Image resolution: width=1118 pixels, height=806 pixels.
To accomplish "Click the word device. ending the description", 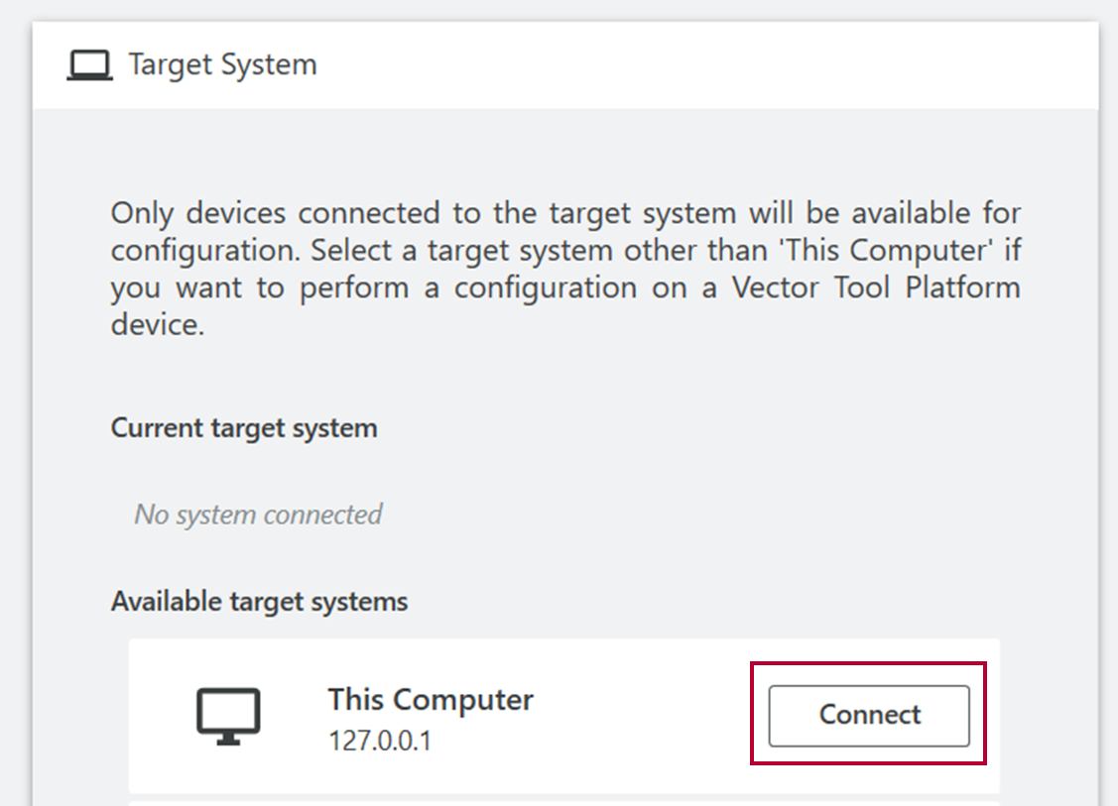I will tap(158, 325).
